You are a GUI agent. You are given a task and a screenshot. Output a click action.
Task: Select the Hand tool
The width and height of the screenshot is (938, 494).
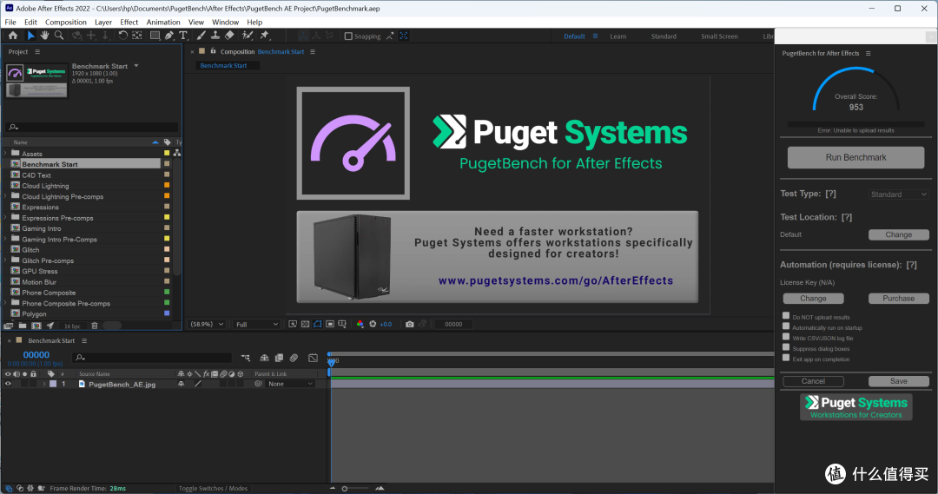point(45,36)
